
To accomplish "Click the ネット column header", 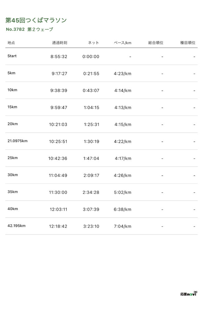I will click(93, 43).
